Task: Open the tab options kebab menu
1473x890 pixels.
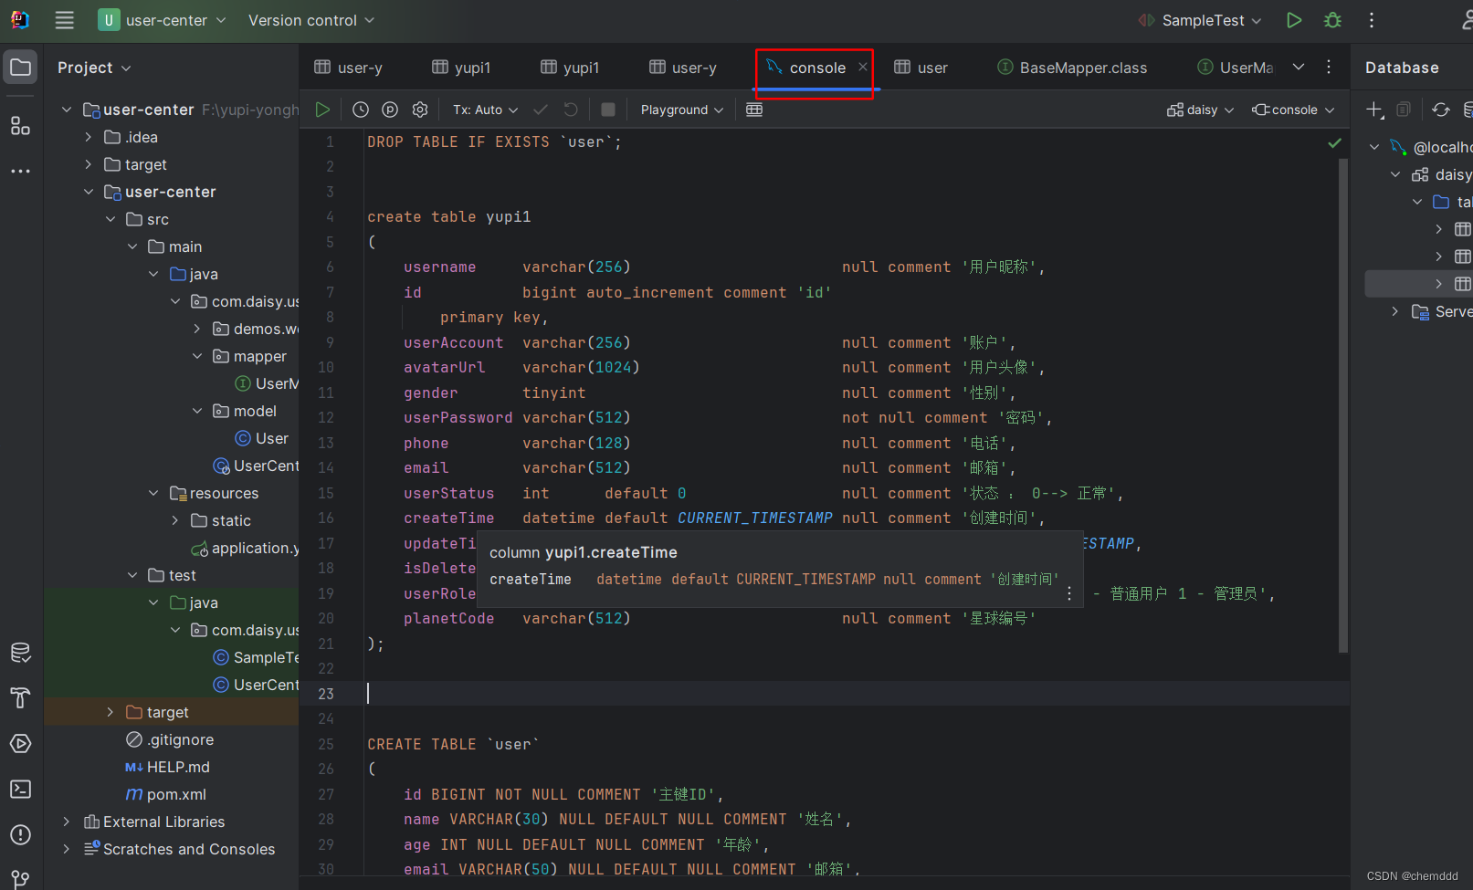Action: tap(1329, 67)
